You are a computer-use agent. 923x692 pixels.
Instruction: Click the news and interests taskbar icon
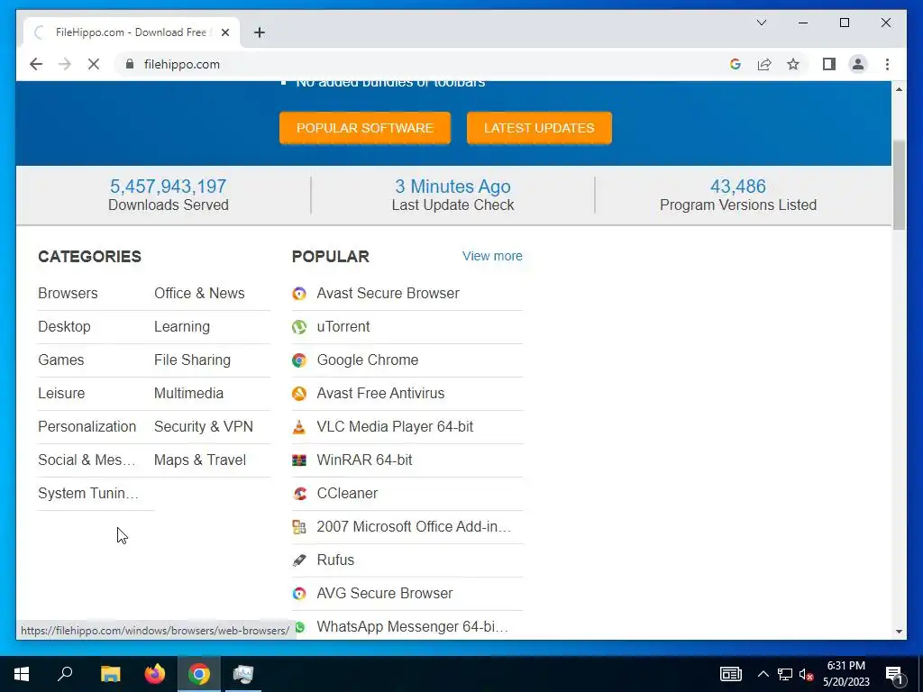pos(730,674)
